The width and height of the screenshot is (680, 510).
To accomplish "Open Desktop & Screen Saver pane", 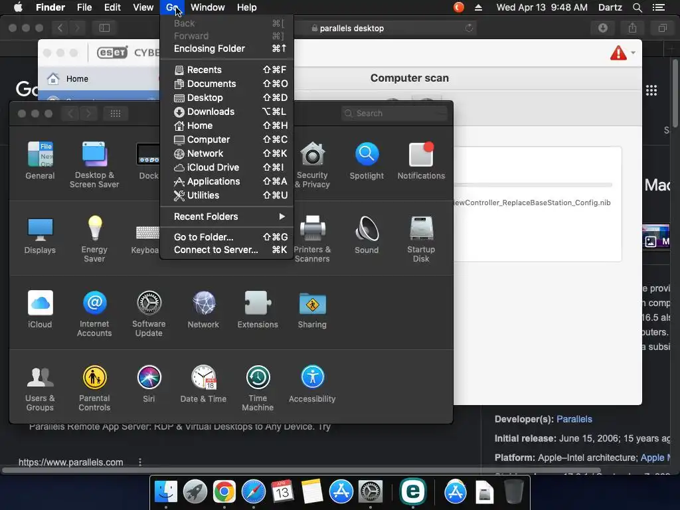I will pyautogui.click(x=94, y=165).
